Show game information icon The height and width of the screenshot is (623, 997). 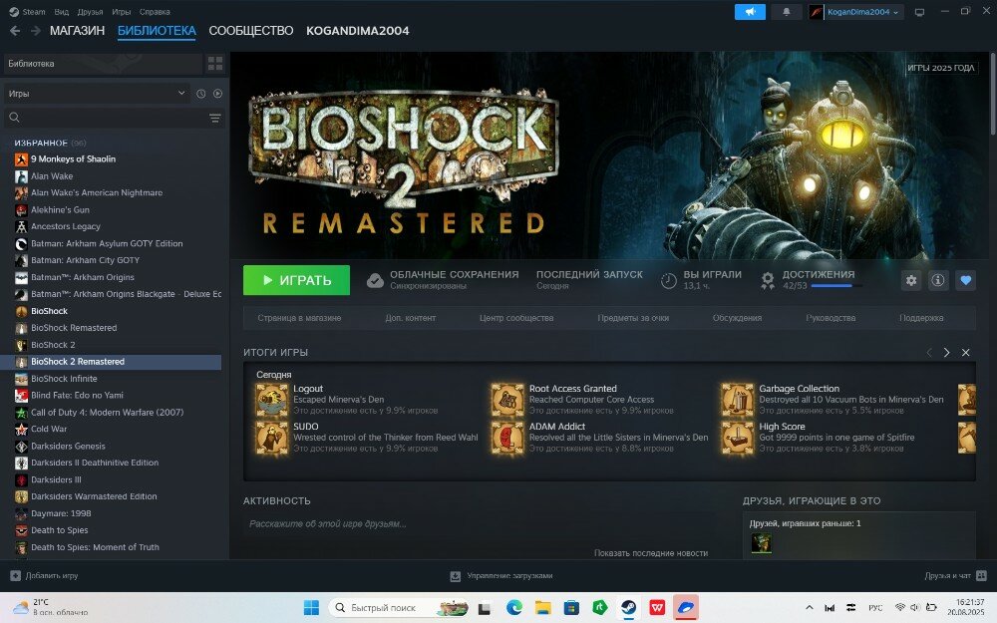[x=938, y=280]
